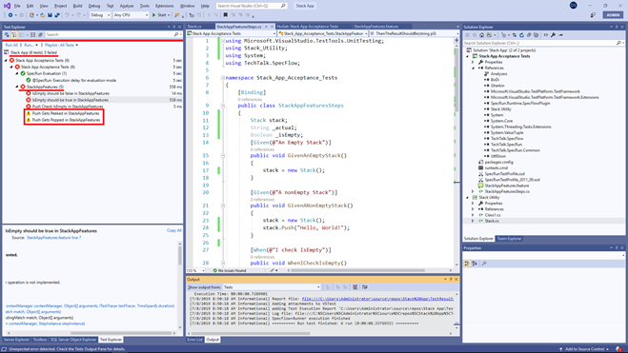This screenshot has height=353, width=628.
Task: Click Copy All link in test details
Action: 173,230
